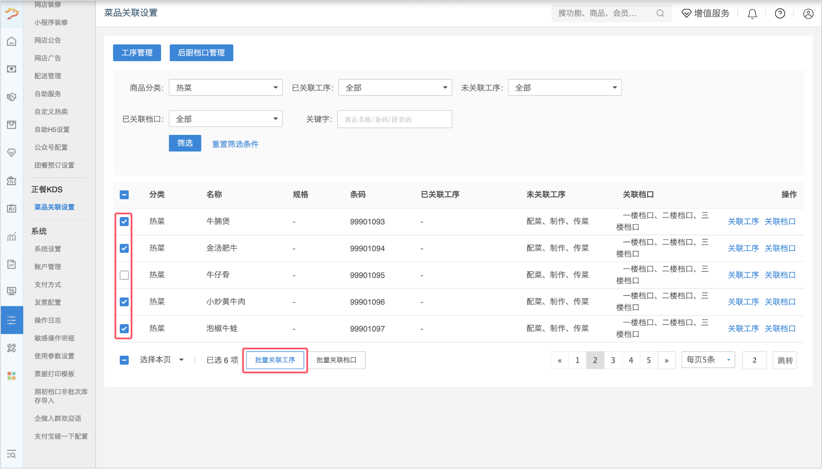
Task: Uncheck the 金汤肥牛 row checkbox
Action: pyautogui.click(x=124, y=248)
